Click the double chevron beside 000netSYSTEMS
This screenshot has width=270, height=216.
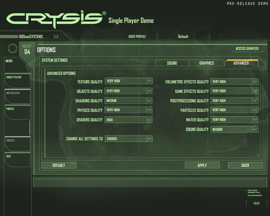click(56, 37)
